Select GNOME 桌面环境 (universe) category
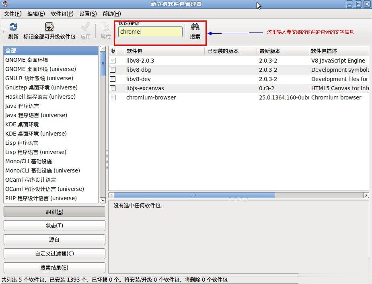 [51, 69]
